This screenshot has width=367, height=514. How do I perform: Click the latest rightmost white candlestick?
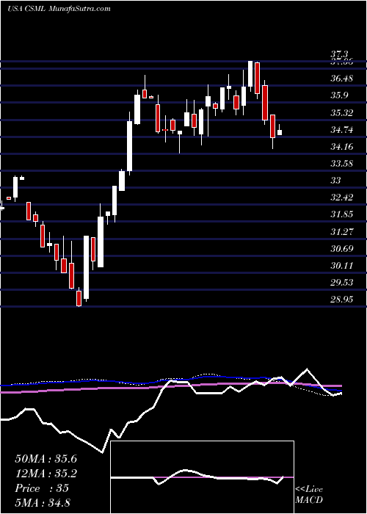coord(280,132)
